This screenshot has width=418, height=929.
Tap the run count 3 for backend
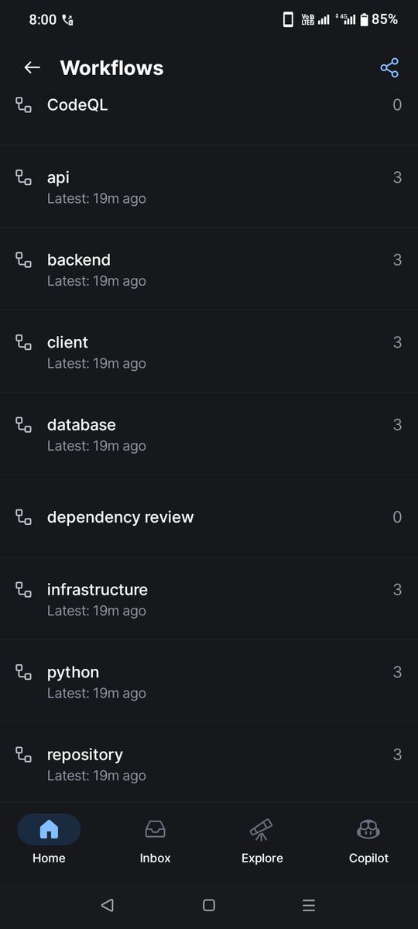(397, 260)
